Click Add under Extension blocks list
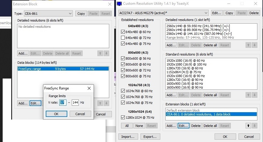 click(x=171, y=126)
